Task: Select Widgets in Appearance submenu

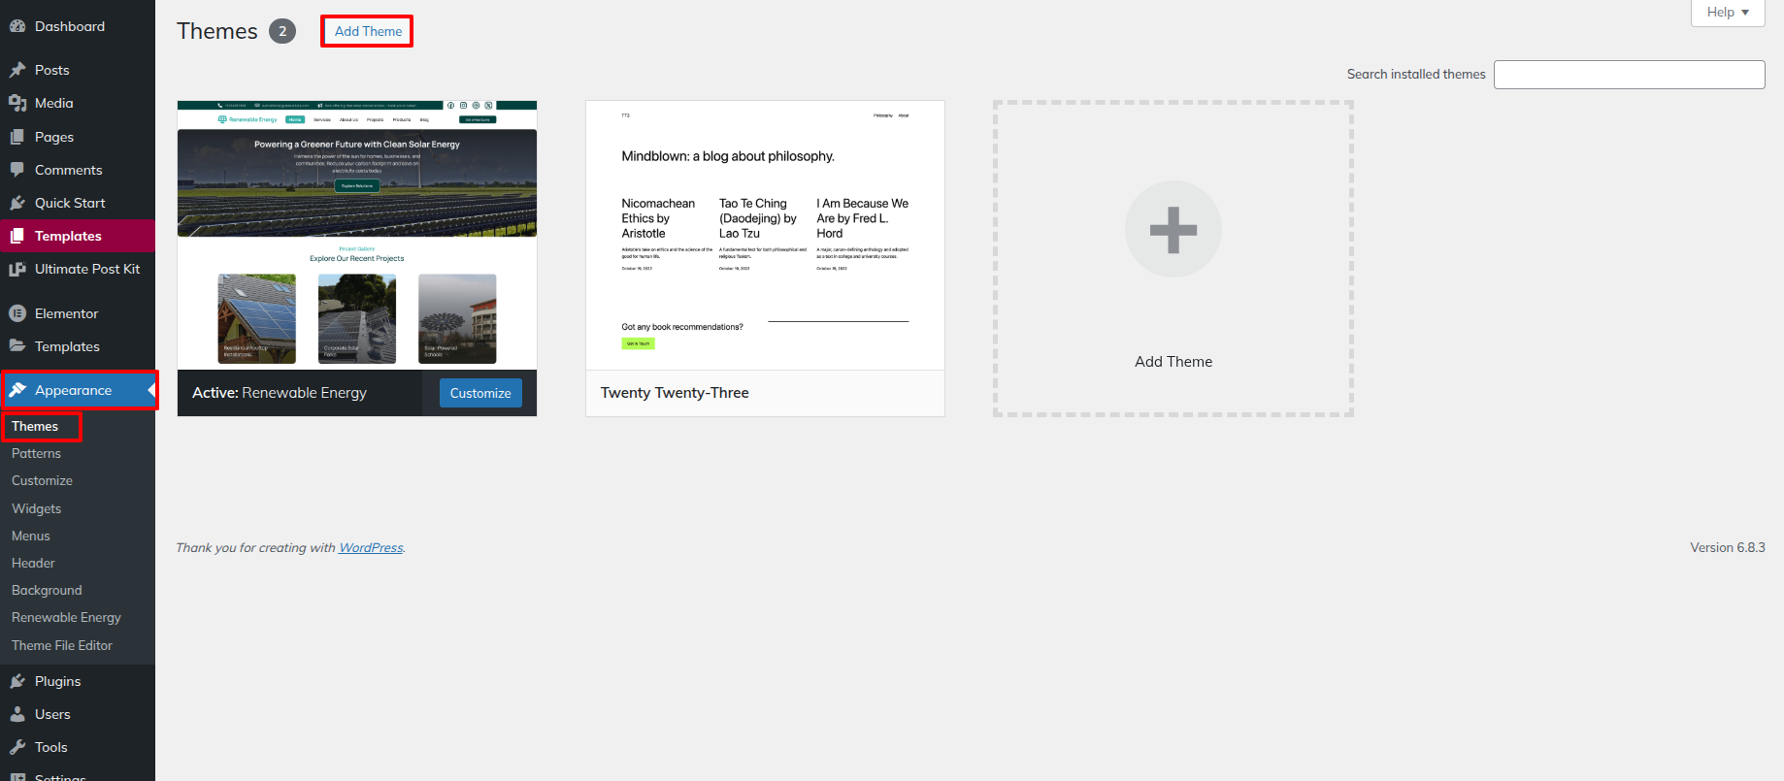Action: click(x=36, y=508)
